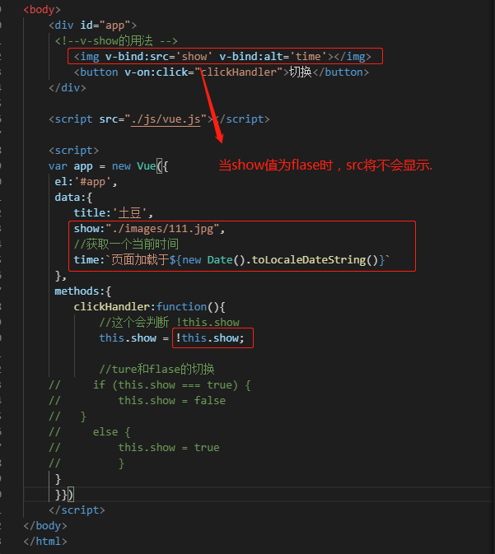The width and height of the screenshot is (495, 554).
Task: Click the commented "else {" line
Action: pos(90,431)
